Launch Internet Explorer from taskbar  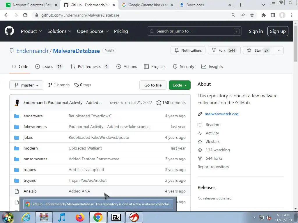point(26,217)
